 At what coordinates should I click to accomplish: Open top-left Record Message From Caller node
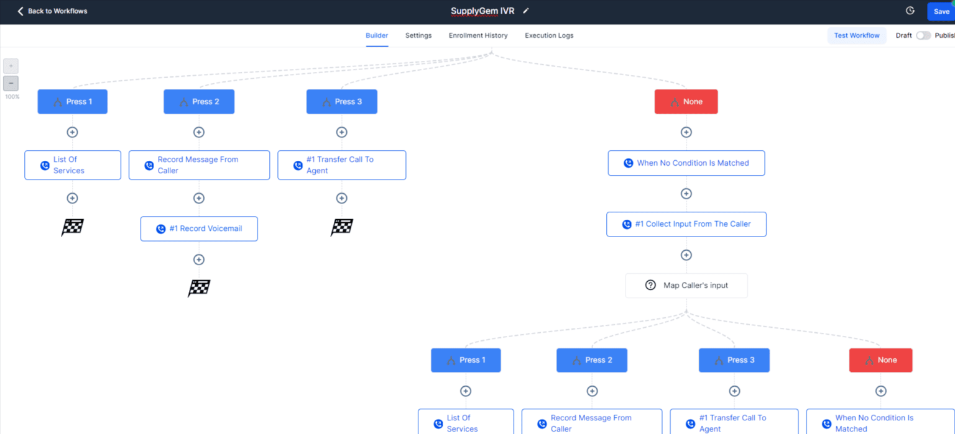pos(199,165)
